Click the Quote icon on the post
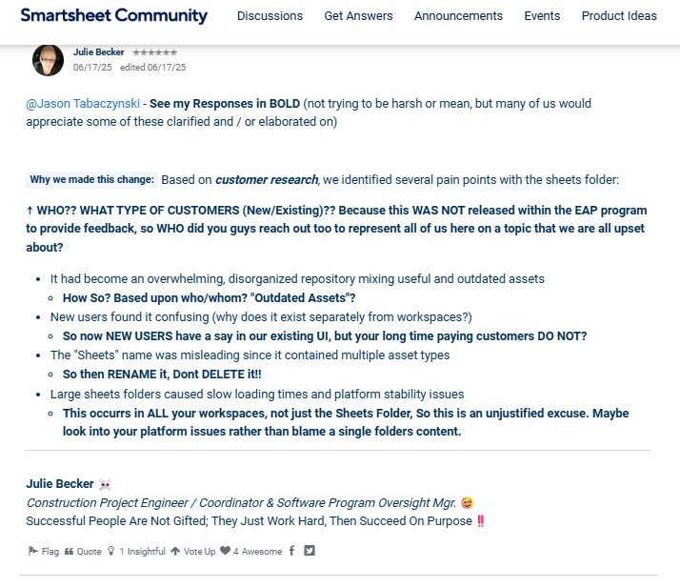The width and height of the screenshot is (680, 588). 69,552
